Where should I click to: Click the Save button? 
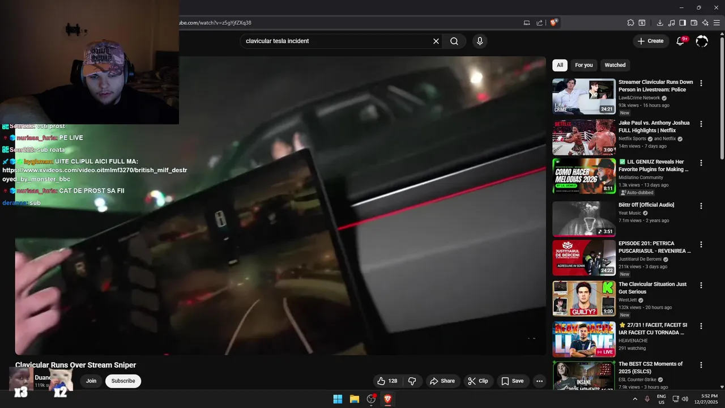513,381
